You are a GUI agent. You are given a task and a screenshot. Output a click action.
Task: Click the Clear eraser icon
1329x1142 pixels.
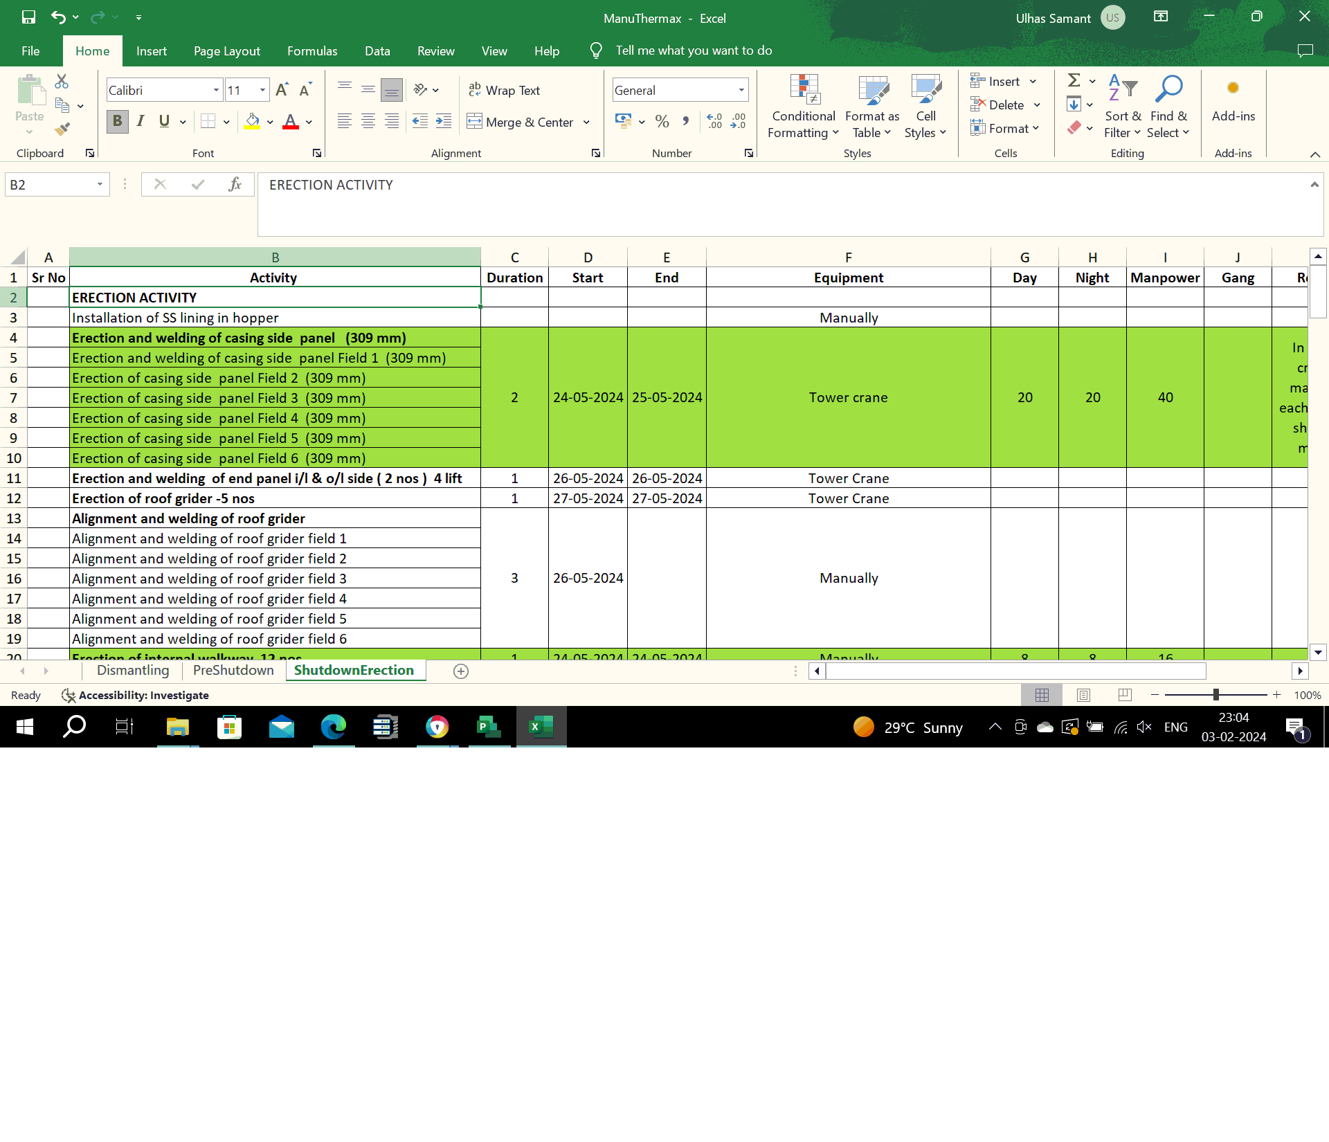pos(1074,128)
